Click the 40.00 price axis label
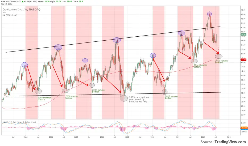The width and height of the screenshot is (248, 146). coord(243,76)
